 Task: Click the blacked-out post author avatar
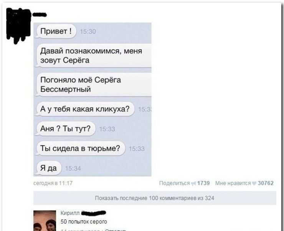[18, 25]
